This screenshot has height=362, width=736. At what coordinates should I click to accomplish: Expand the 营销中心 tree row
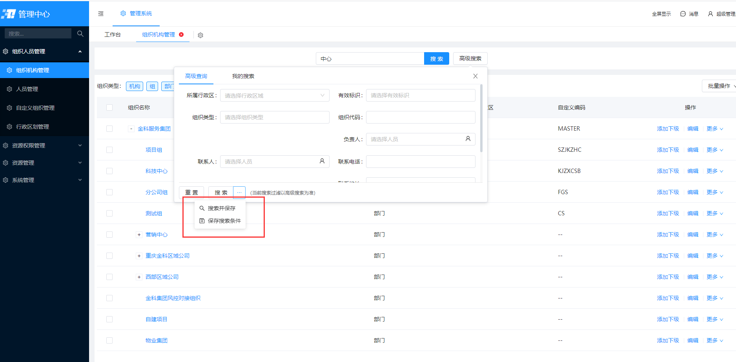[x=139, y=235]
